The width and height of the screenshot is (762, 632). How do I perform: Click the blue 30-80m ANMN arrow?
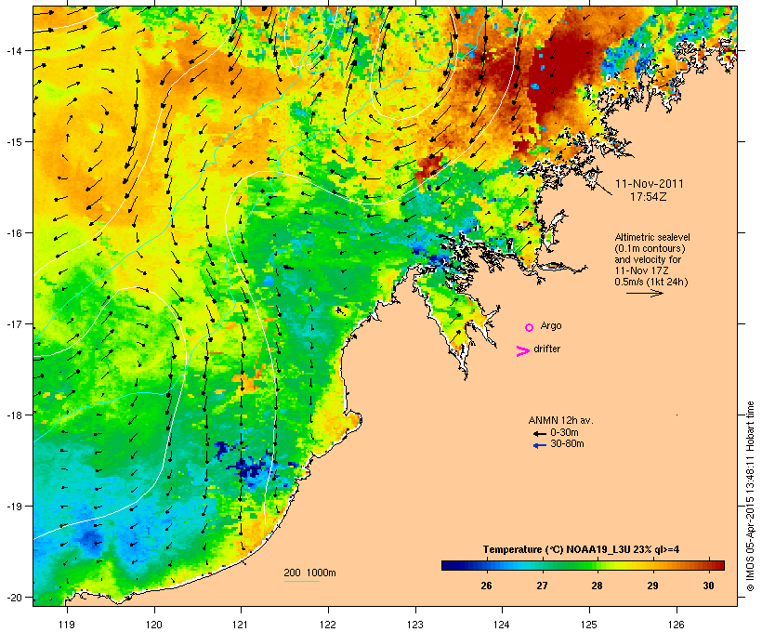pyautogui.click(x=539, y=445)
